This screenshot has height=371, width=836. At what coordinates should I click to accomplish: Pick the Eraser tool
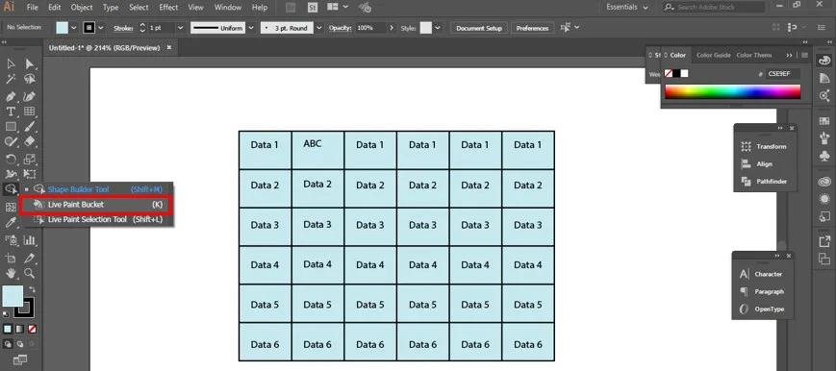pos(29,141)
